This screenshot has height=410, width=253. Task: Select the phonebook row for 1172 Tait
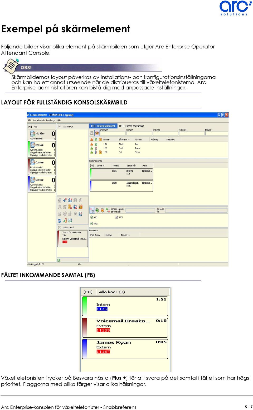click(x=159, y=152)
